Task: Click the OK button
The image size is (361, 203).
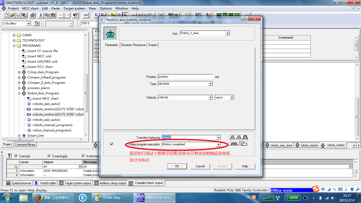Action: [x=177, y=166]
